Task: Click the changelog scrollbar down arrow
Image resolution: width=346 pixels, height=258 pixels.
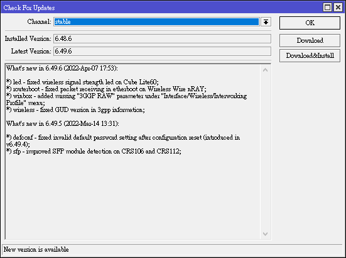Action: [x=266, y=233]
